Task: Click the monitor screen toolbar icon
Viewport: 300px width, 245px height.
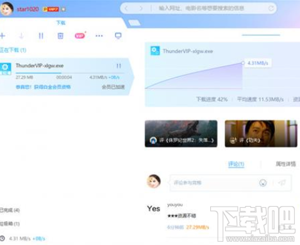Action: 118,36
